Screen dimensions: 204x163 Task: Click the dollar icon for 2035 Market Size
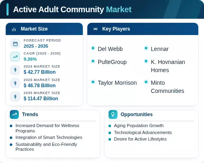point(15,97)
